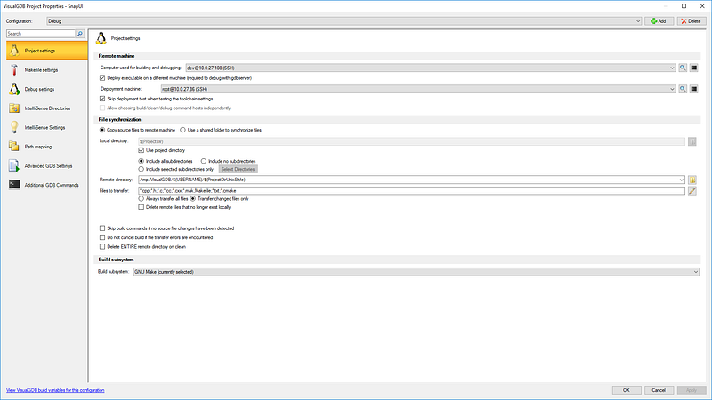Open Advanced GDB Settings page
Image resolution: width=712 pixels, height=400 pixels.
point(47,166)
